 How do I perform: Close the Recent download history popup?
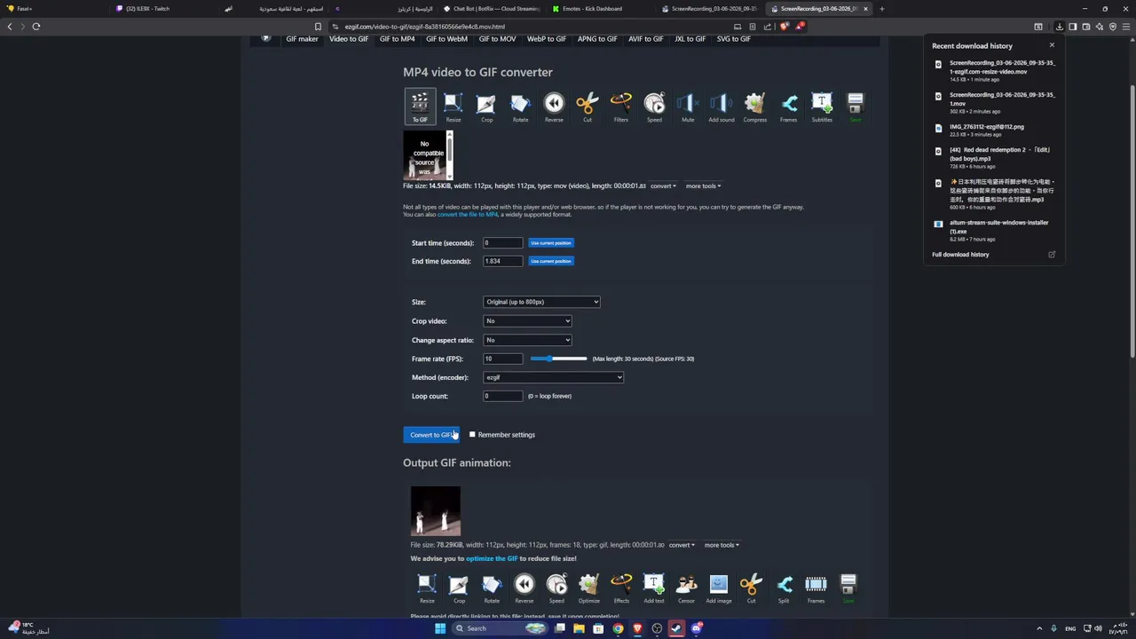pyautogui.click(x=1052, y=45)
